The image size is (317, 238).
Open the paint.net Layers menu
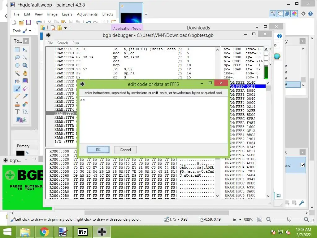pyautogui.click(x=67, y=14)
